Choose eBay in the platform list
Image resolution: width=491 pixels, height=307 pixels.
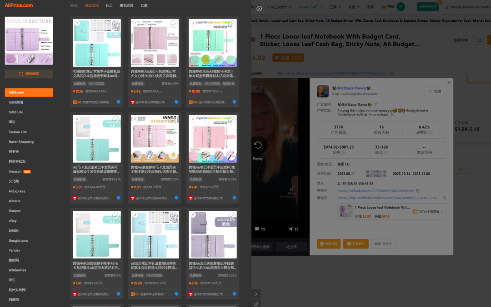[x=13, y=221]
